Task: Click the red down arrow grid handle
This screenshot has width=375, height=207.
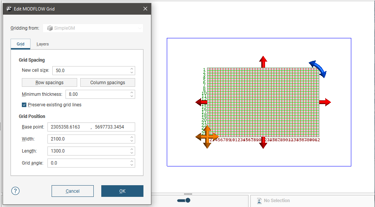Action: [x=263, y=142]
